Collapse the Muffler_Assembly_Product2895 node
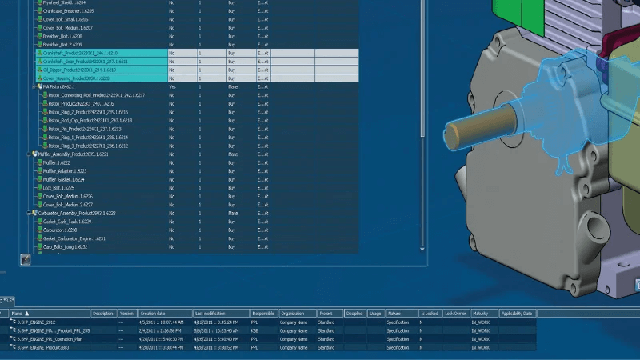The height and width of the screenshot is (360, 640). pyautogui.click(x=29, y=154)
